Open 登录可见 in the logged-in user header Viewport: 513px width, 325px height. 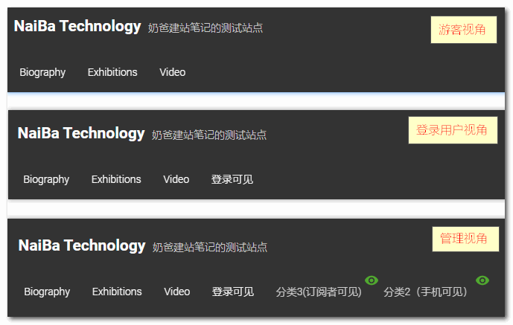click(x=232, y=179)
